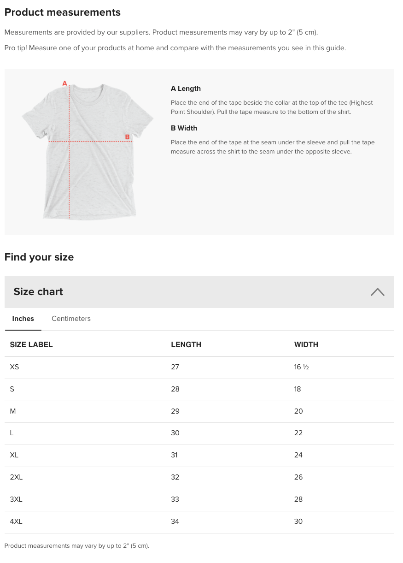Click the red A length marker
Image resolution: width=403 pixels, height=563 pixels.
click(x=64, y=83)
